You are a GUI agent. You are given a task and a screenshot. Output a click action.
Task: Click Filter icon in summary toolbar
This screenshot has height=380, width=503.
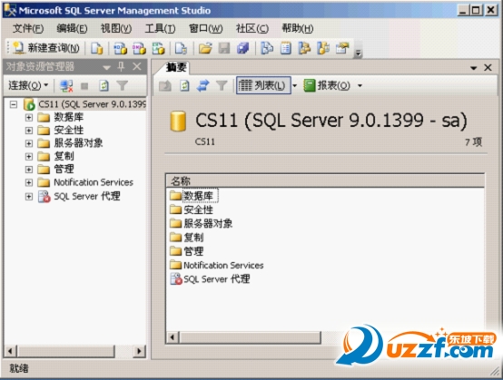222,85
